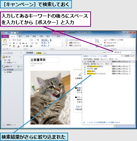The width and height of the screenshot is (137, 141).
Task: Click the OneNote application icon in the title bar
Action: [3, 33]
